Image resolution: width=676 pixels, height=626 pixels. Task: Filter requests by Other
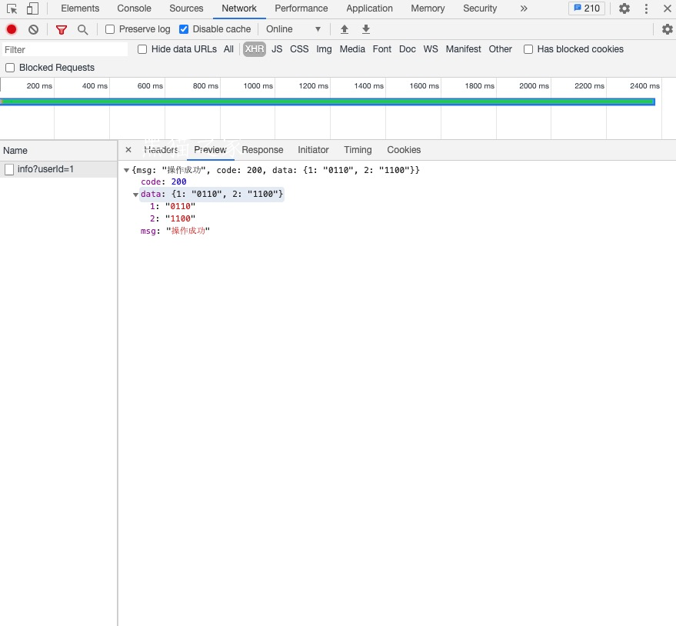pyautogui.click(x=500, y=49)
